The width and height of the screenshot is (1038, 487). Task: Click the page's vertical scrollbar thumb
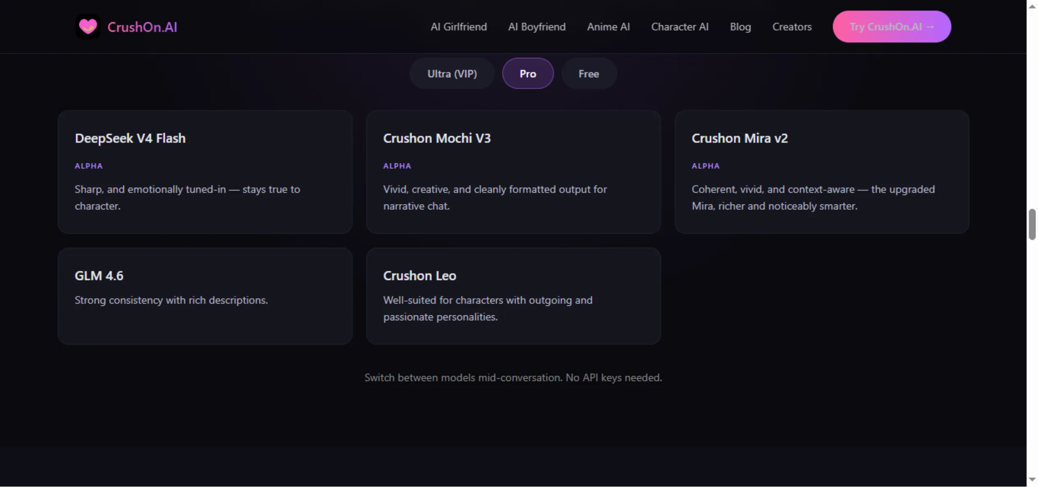(x=1032, y=224)
